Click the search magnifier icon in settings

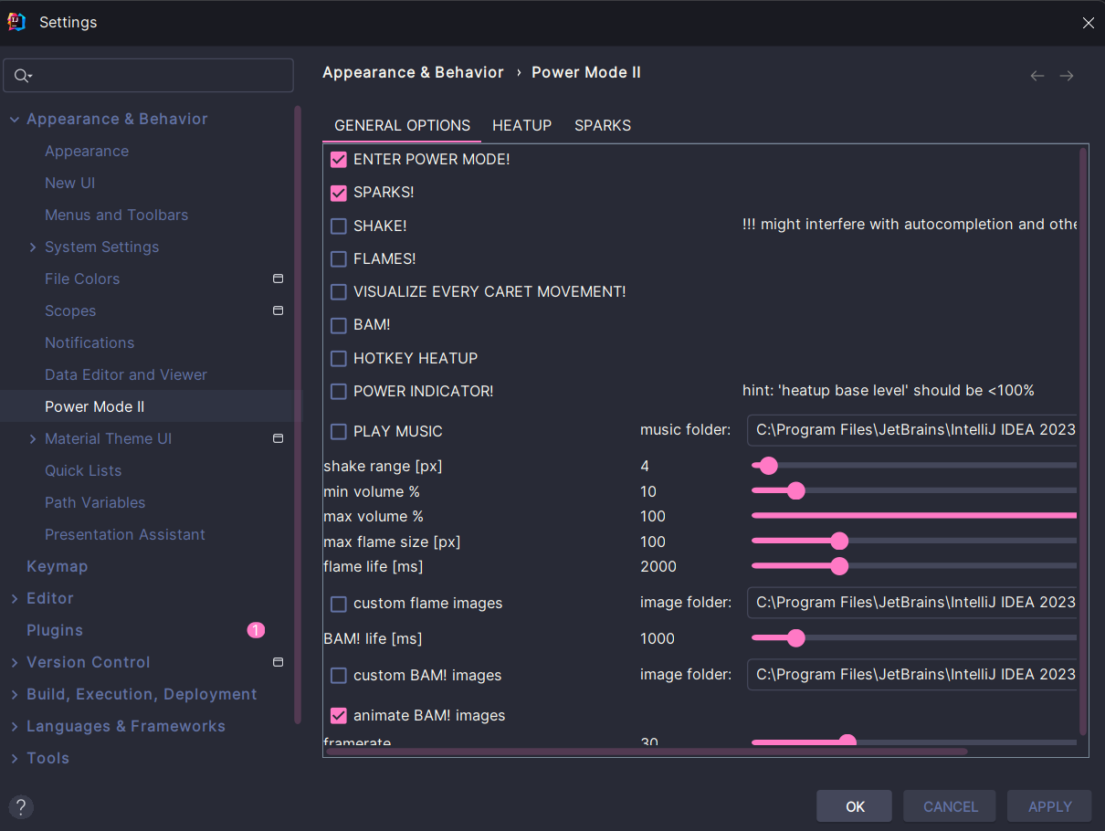pyautogui.click(x=22, y=76)
